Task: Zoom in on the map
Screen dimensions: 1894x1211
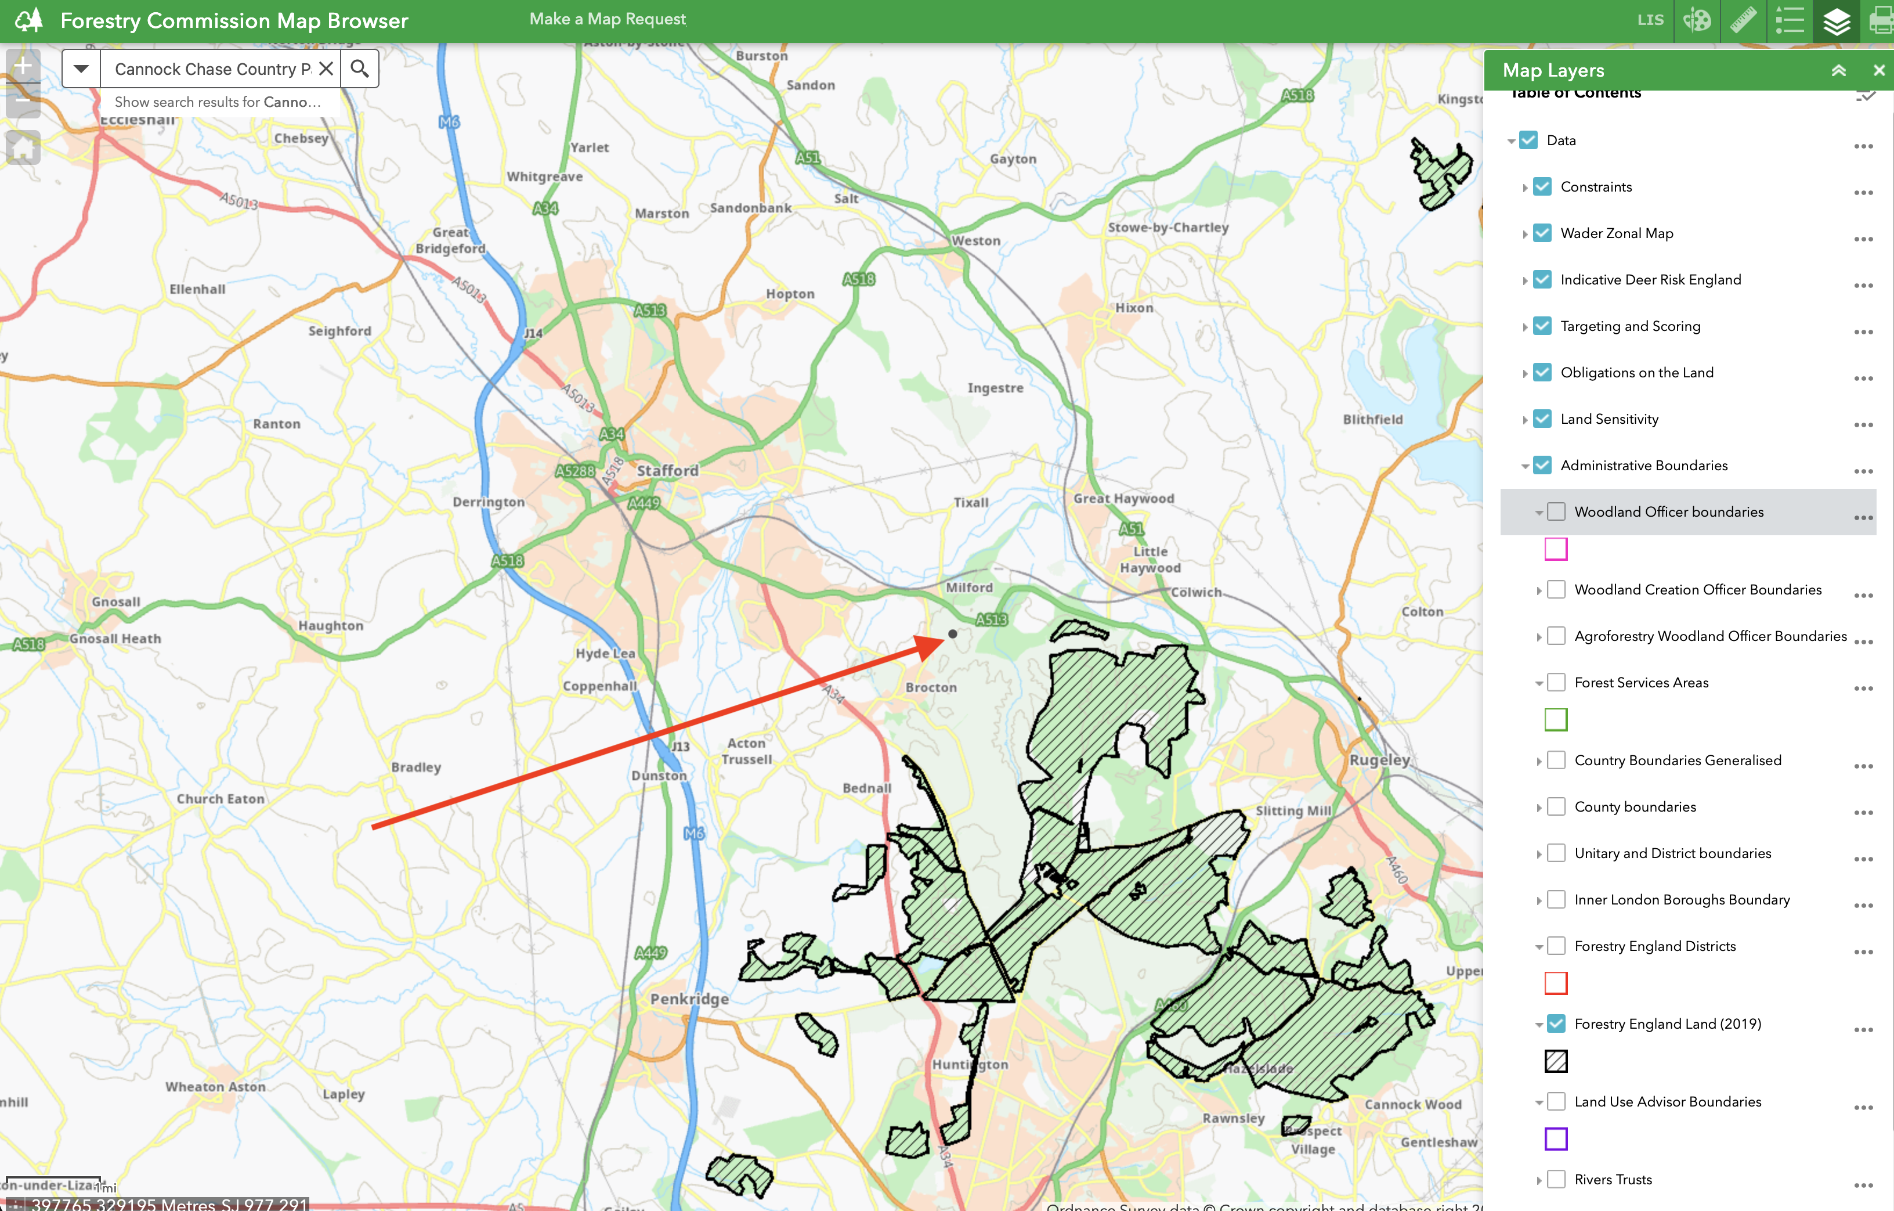Action: (23, 66)
